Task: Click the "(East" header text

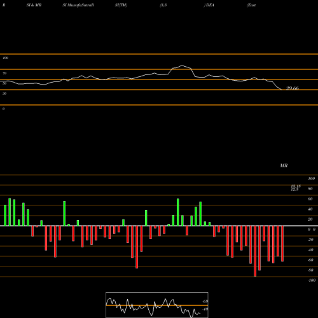Action: pos(251,5)
